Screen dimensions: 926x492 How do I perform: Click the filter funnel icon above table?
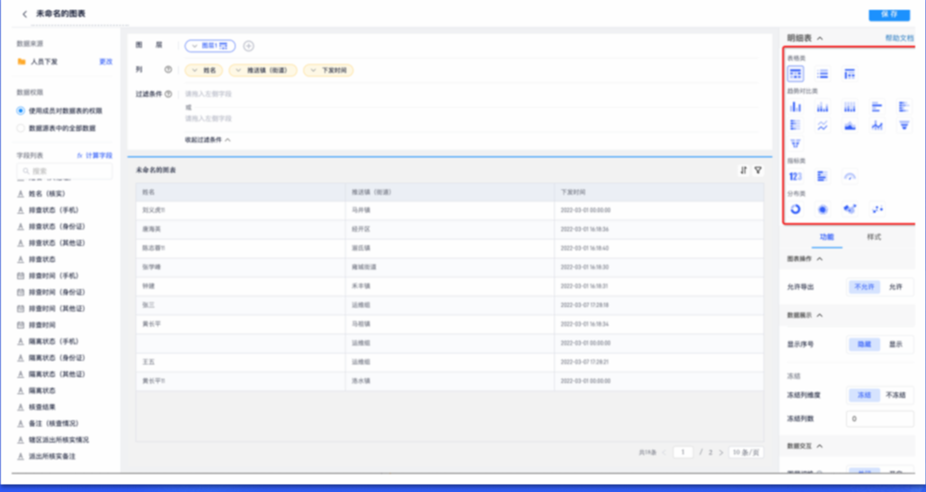[x=758, y=170]
